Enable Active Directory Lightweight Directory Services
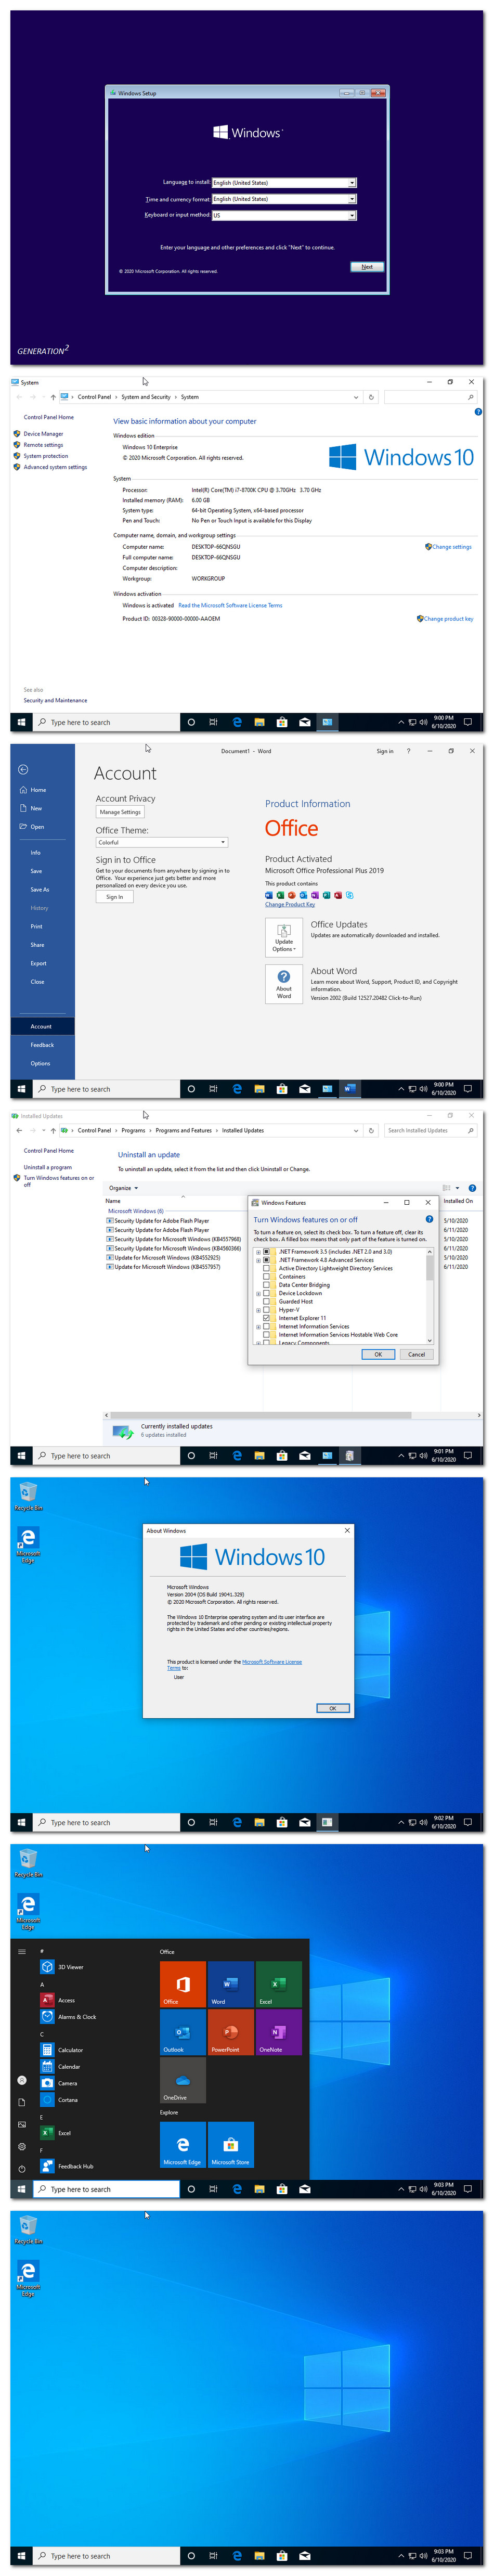Viewport: 494px width, 2576px height. [x=266, y=1268]
